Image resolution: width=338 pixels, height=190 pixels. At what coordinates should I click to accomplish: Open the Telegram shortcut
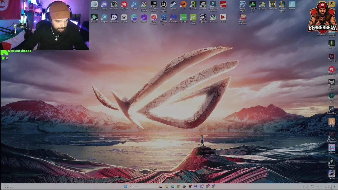click(104, 18)
